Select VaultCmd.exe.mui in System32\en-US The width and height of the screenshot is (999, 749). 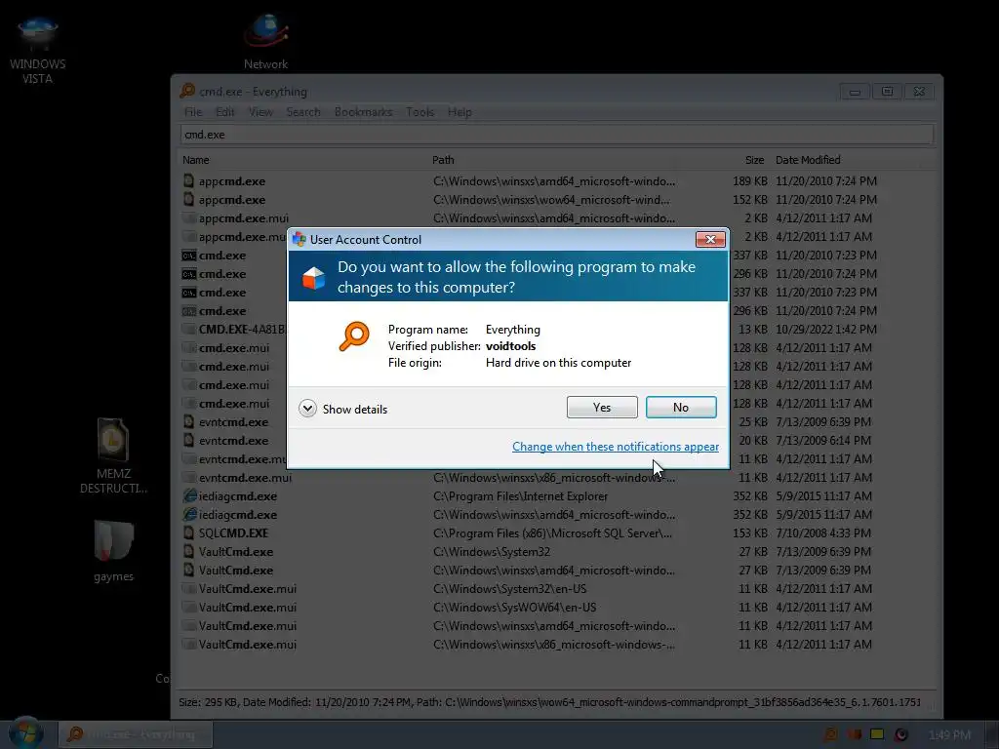pyautogui.click(x=247, y=588)
